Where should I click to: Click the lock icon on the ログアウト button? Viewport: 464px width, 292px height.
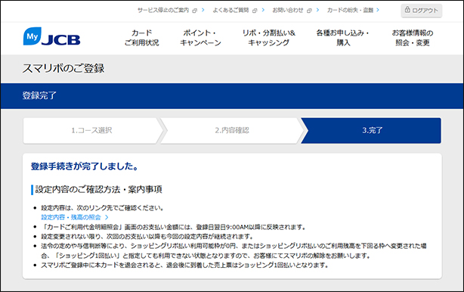(x=407, y=10)
